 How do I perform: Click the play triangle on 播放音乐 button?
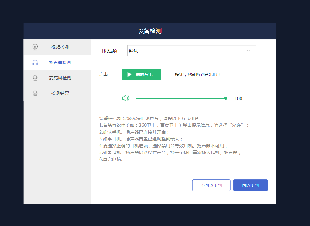pyautogui.click(x=130, y=74)
